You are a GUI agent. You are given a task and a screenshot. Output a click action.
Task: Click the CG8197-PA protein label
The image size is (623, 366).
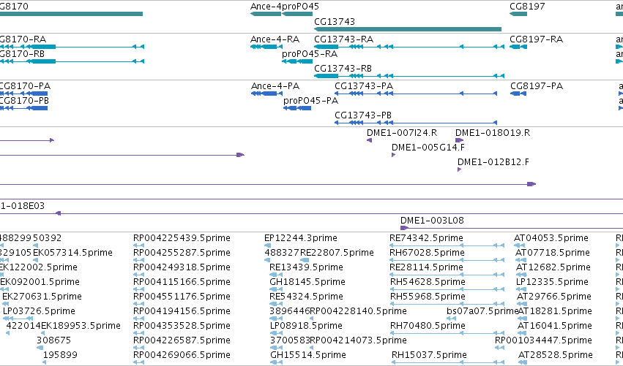[x=537, y=86]
